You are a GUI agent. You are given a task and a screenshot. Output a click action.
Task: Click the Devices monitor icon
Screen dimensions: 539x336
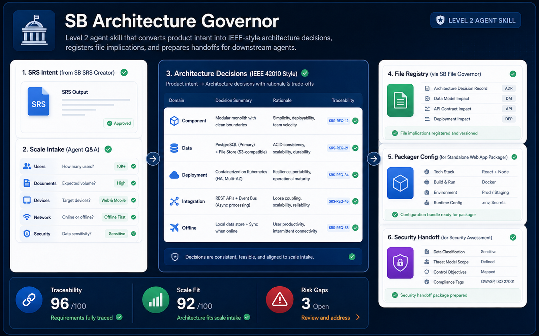coord(27,200)
